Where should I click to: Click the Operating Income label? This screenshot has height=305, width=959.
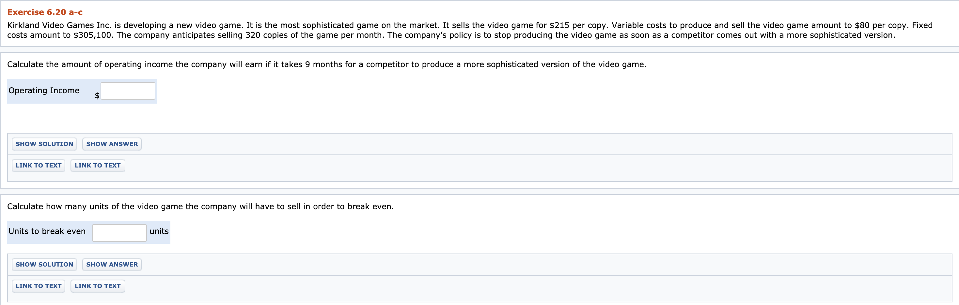[x=44, y=90]
